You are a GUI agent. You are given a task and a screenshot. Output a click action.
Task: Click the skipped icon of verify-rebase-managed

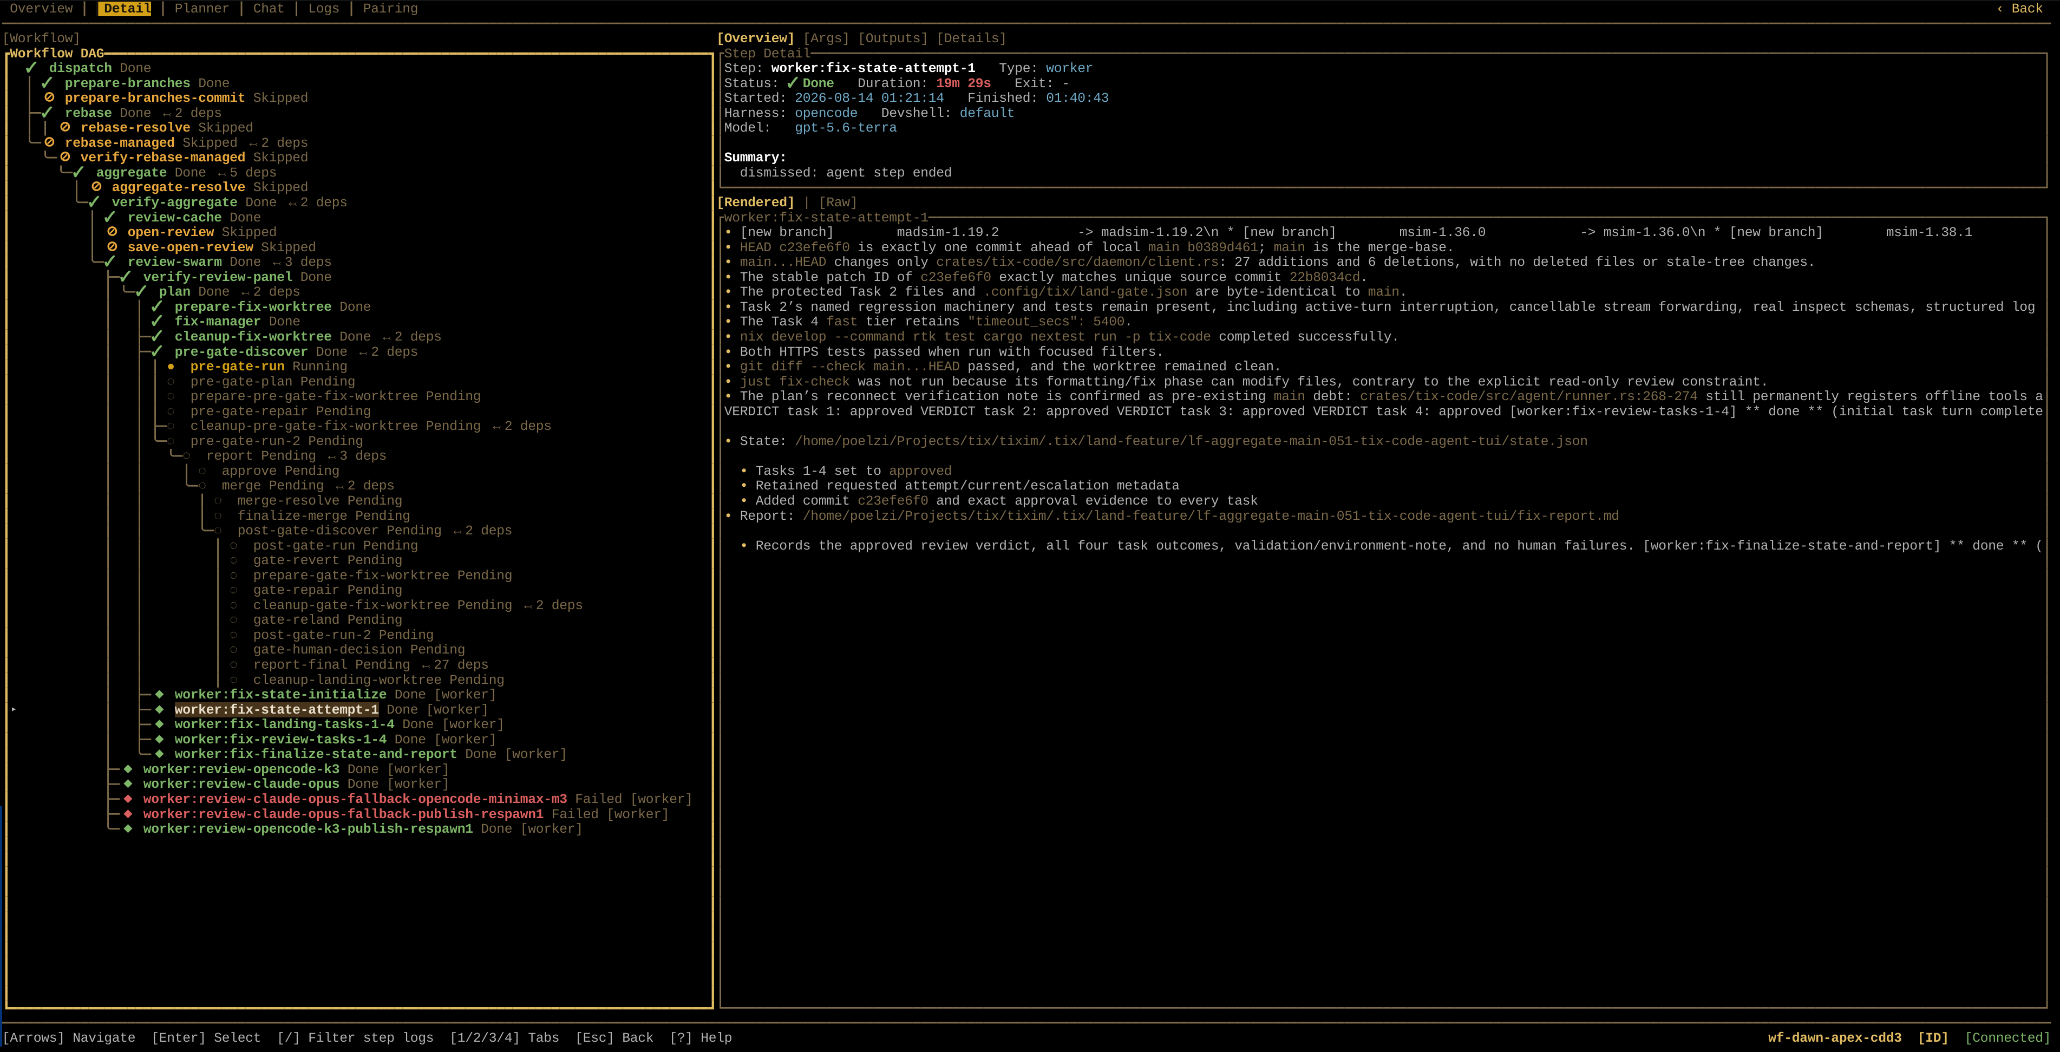[x=65, y=158]
